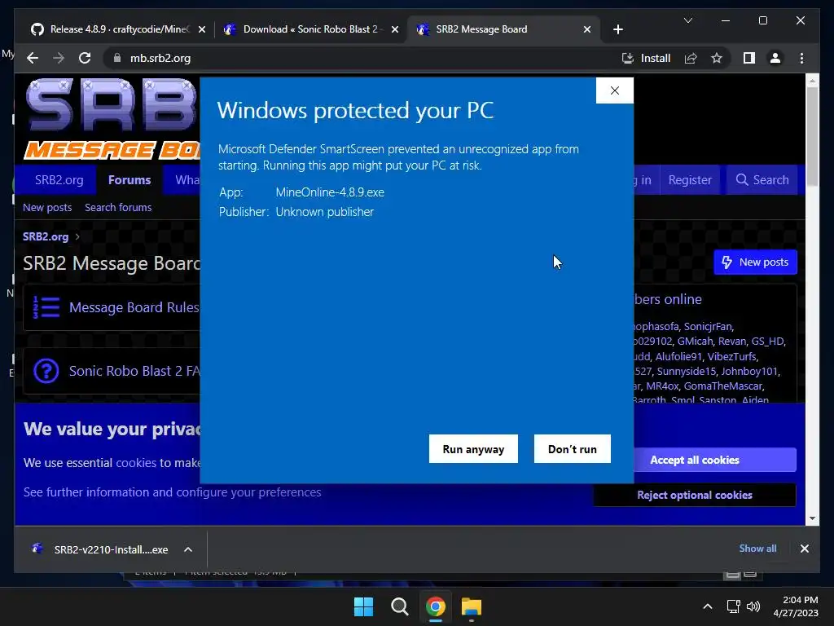This screenshot has width=834, height=626.
Task: Click Reject optional cookies button
Action: click(x=695, y=495)
